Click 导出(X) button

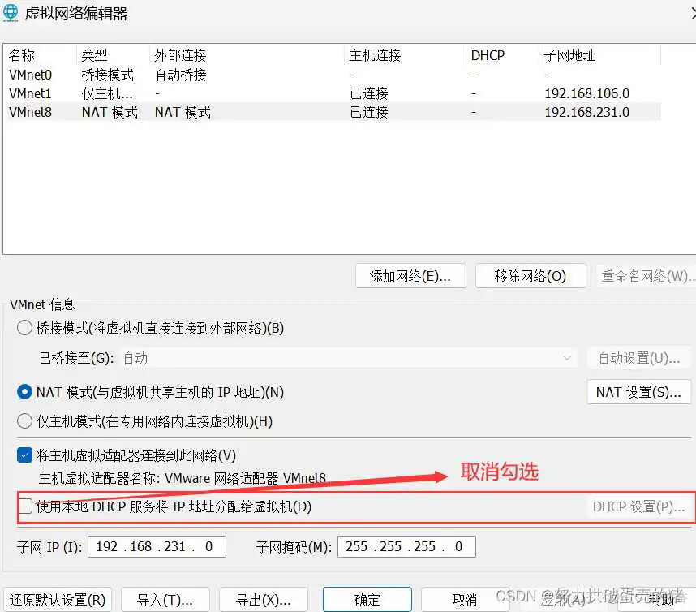point(264,599)
